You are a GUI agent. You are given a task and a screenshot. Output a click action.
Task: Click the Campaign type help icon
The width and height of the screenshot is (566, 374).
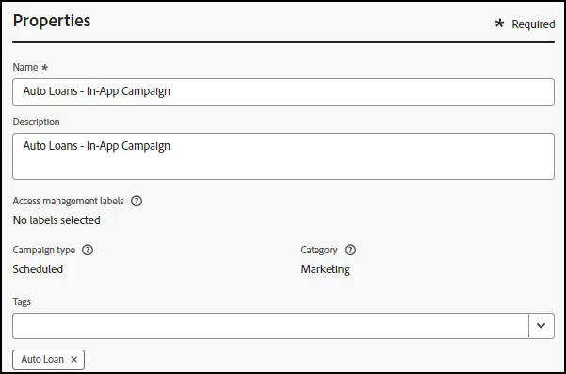click(x=88, y=250)
